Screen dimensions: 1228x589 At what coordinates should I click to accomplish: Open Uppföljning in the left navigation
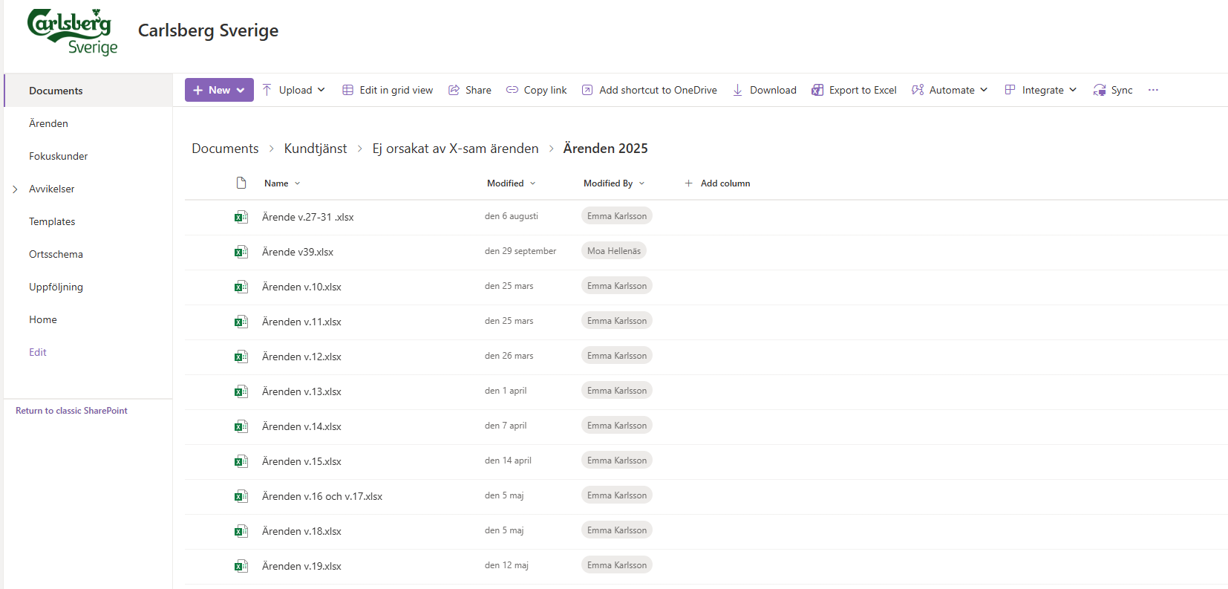click(x=56, y=287)
